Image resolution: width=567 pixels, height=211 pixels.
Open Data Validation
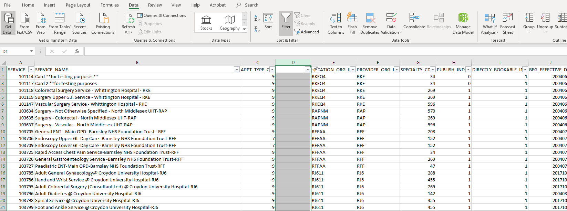[391, 23]
